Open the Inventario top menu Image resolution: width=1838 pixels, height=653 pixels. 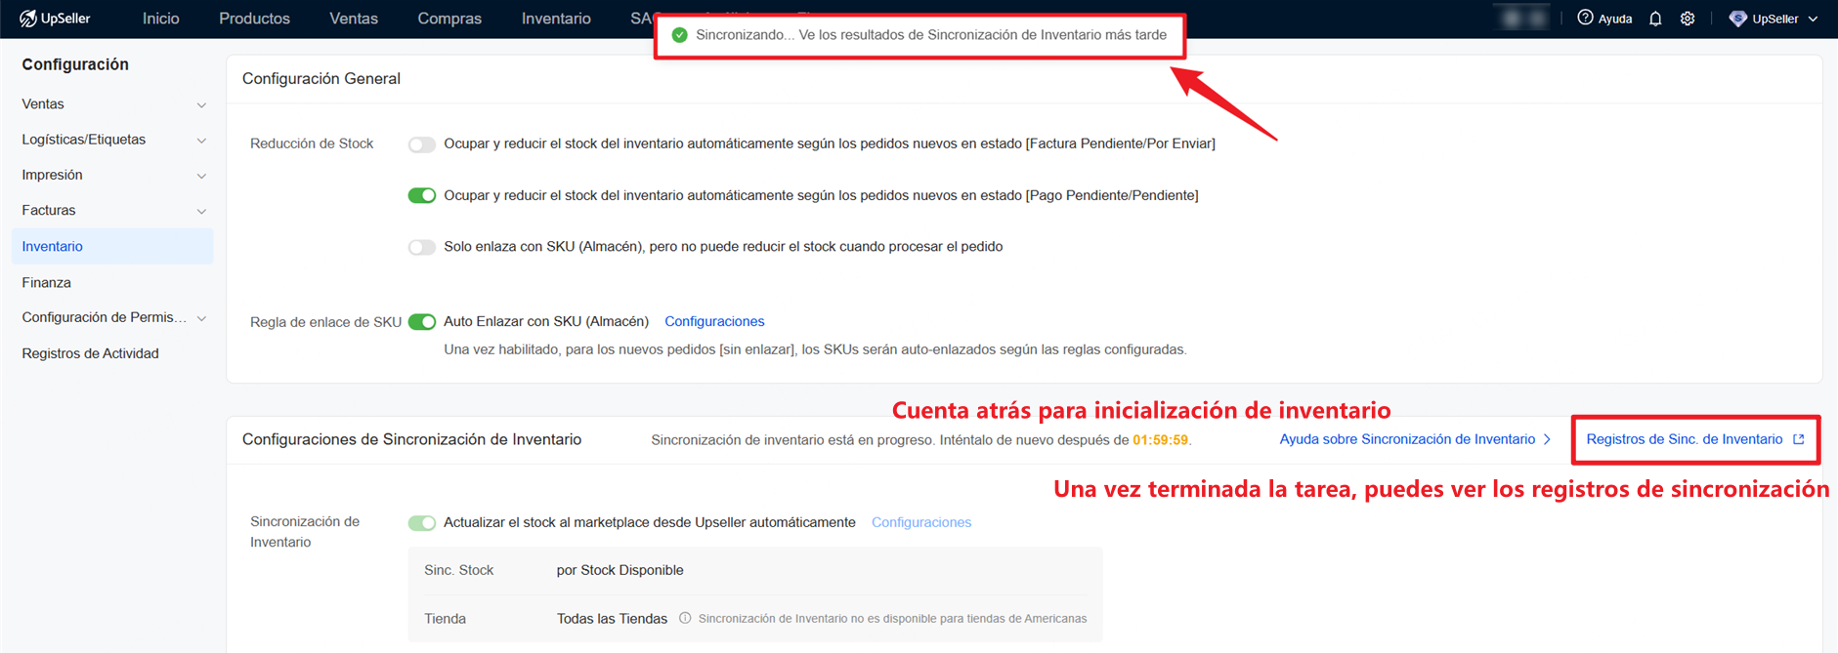pyautogui.click(x=556, y=19)
